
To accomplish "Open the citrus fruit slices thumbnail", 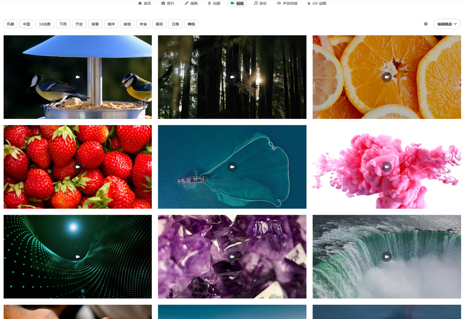I will (x=387, y=77).
